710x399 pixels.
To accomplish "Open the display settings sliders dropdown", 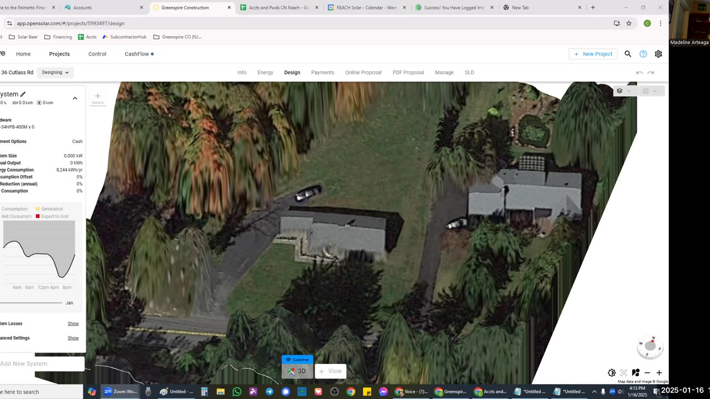I will (649, 91).
